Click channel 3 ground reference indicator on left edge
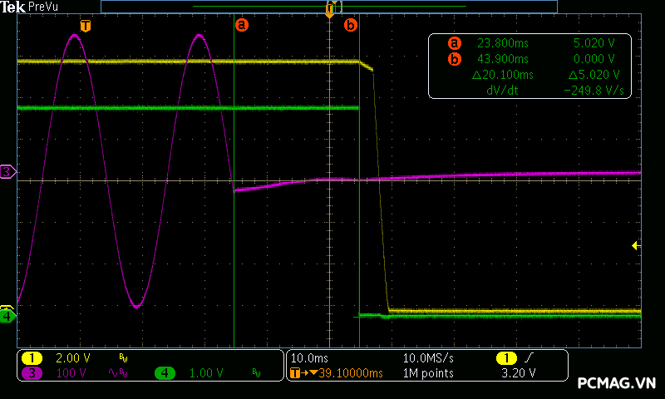Screen dimensions: 665x399 pyautogui.click(x=7, y=172)
